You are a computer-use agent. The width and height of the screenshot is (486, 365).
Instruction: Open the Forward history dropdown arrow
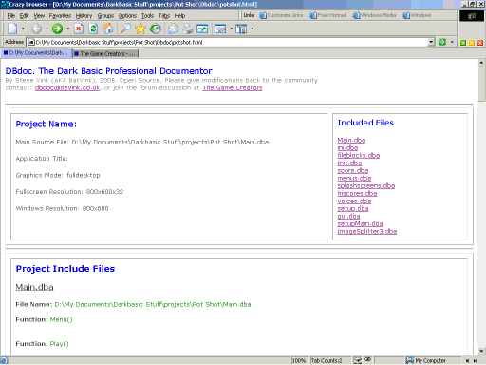point(67,29)
